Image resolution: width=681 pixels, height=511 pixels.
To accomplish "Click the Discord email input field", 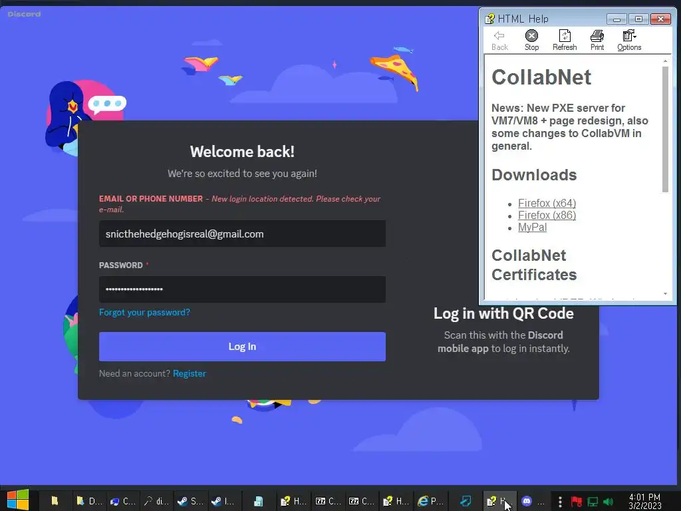I will pos(242,234).
